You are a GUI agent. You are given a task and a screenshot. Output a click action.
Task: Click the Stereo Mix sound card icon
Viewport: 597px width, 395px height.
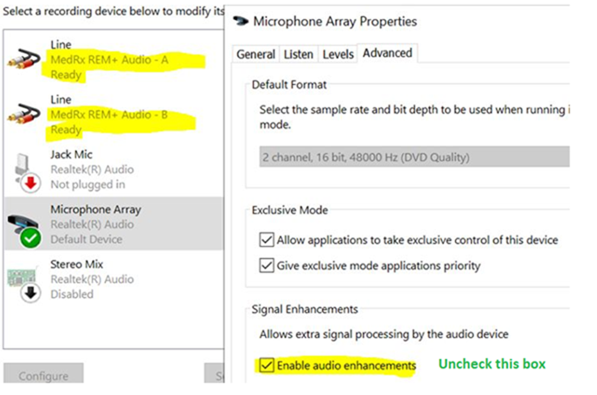pos(25,280)
